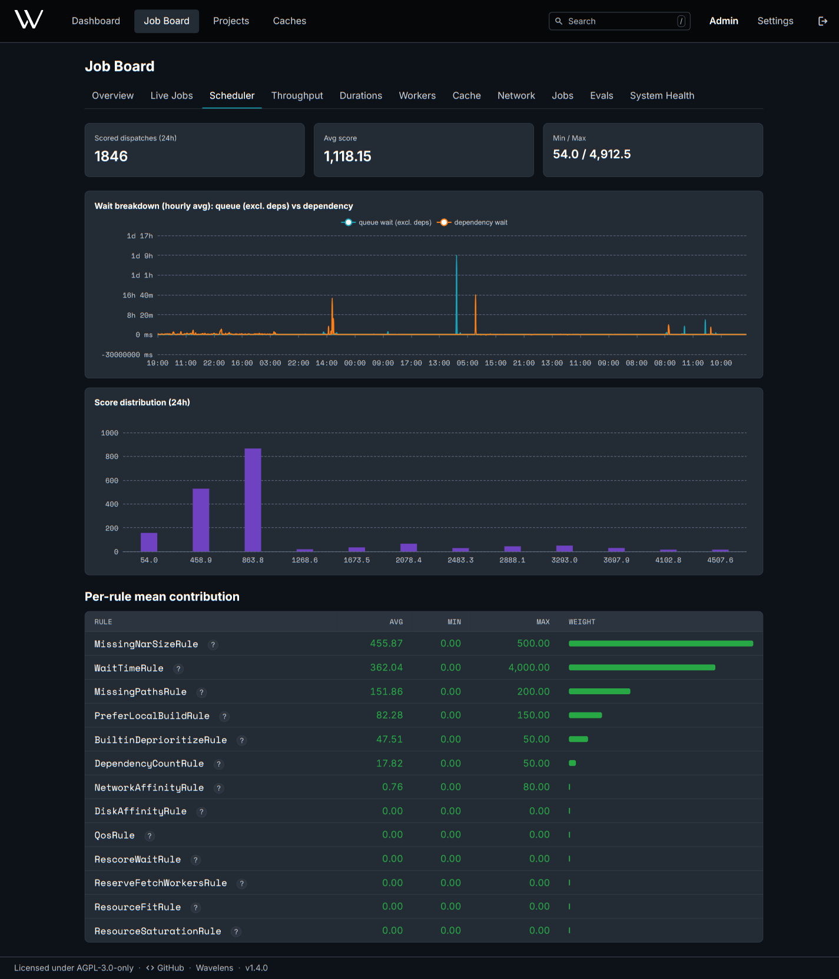The width and height of the screenshot is (839, 979).
Task: Click the logout icon in header
Action: [x=823, y=21]
